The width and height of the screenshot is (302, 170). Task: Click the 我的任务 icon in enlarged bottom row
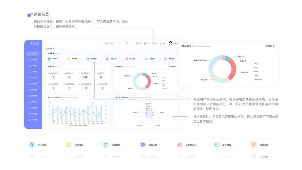[x=254, y=145]
